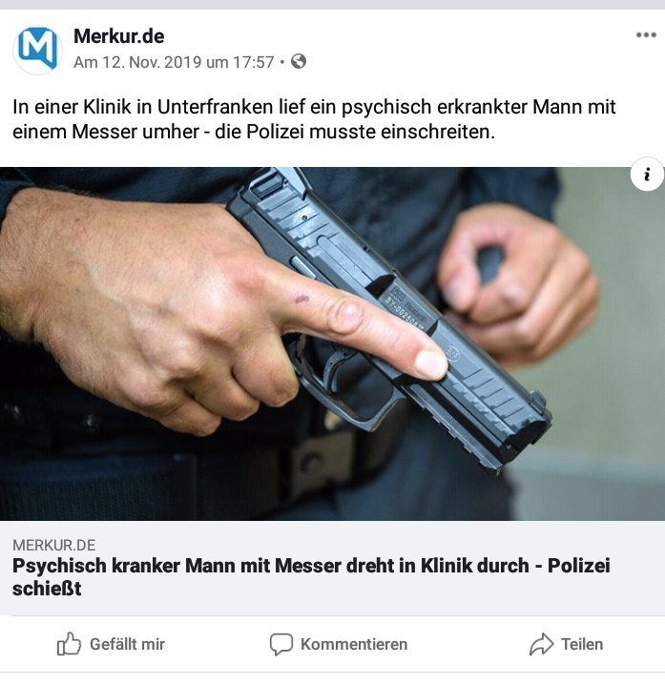This screenshot has height=685, width=665.
Task: Click the gray link preview card footer
Action: [332, 568]
